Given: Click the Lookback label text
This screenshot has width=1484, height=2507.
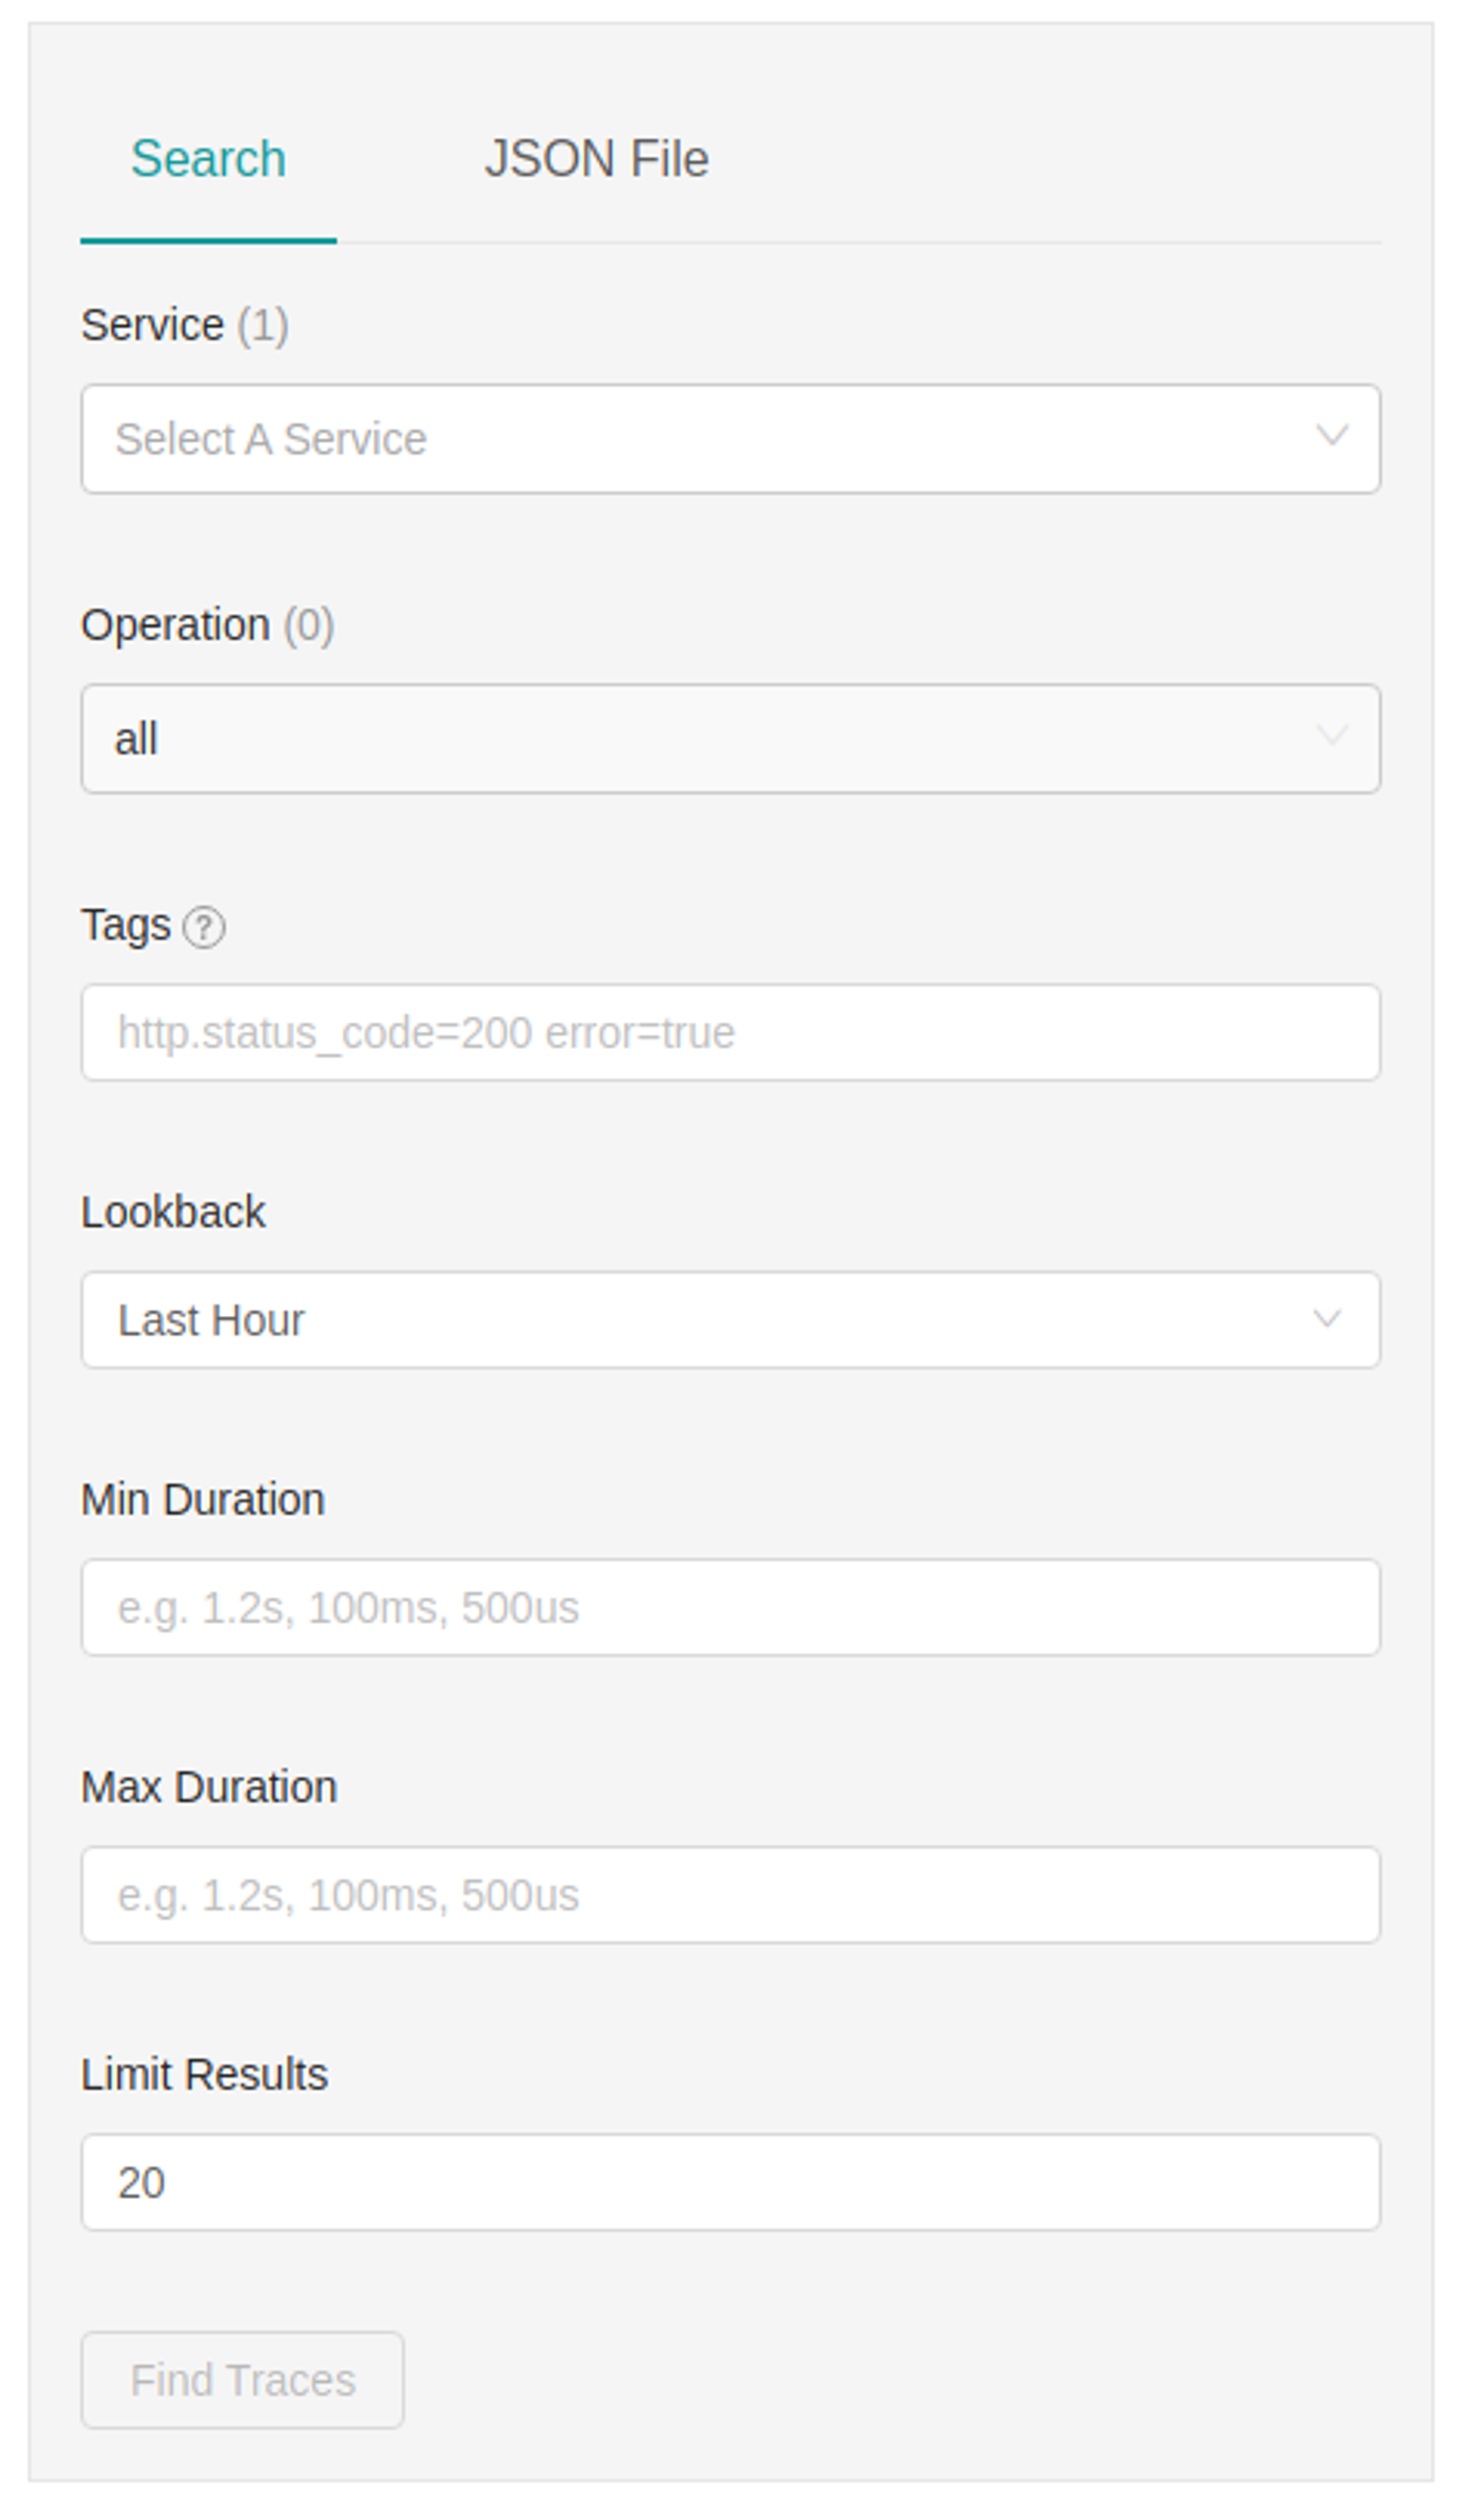Looking at the screenshot, I should [x=173, y=1212].
